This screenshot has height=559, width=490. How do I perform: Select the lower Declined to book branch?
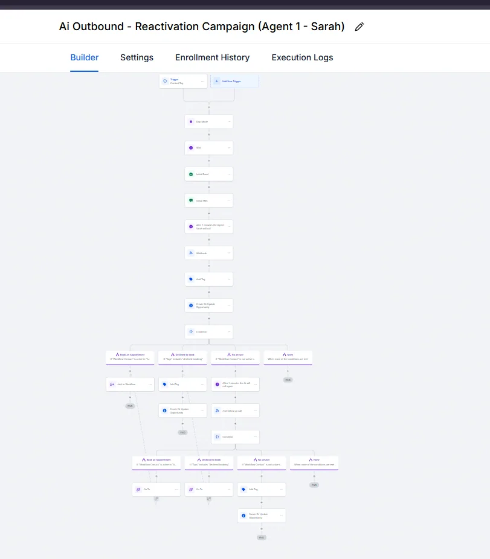click(x=209, y=463)
